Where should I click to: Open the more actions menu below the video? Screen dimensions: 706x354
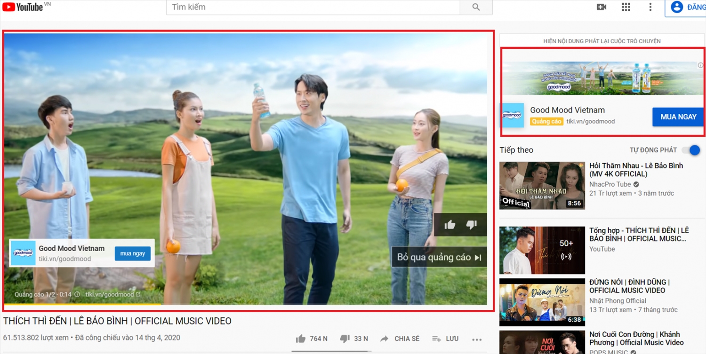(x=477, y=339)
